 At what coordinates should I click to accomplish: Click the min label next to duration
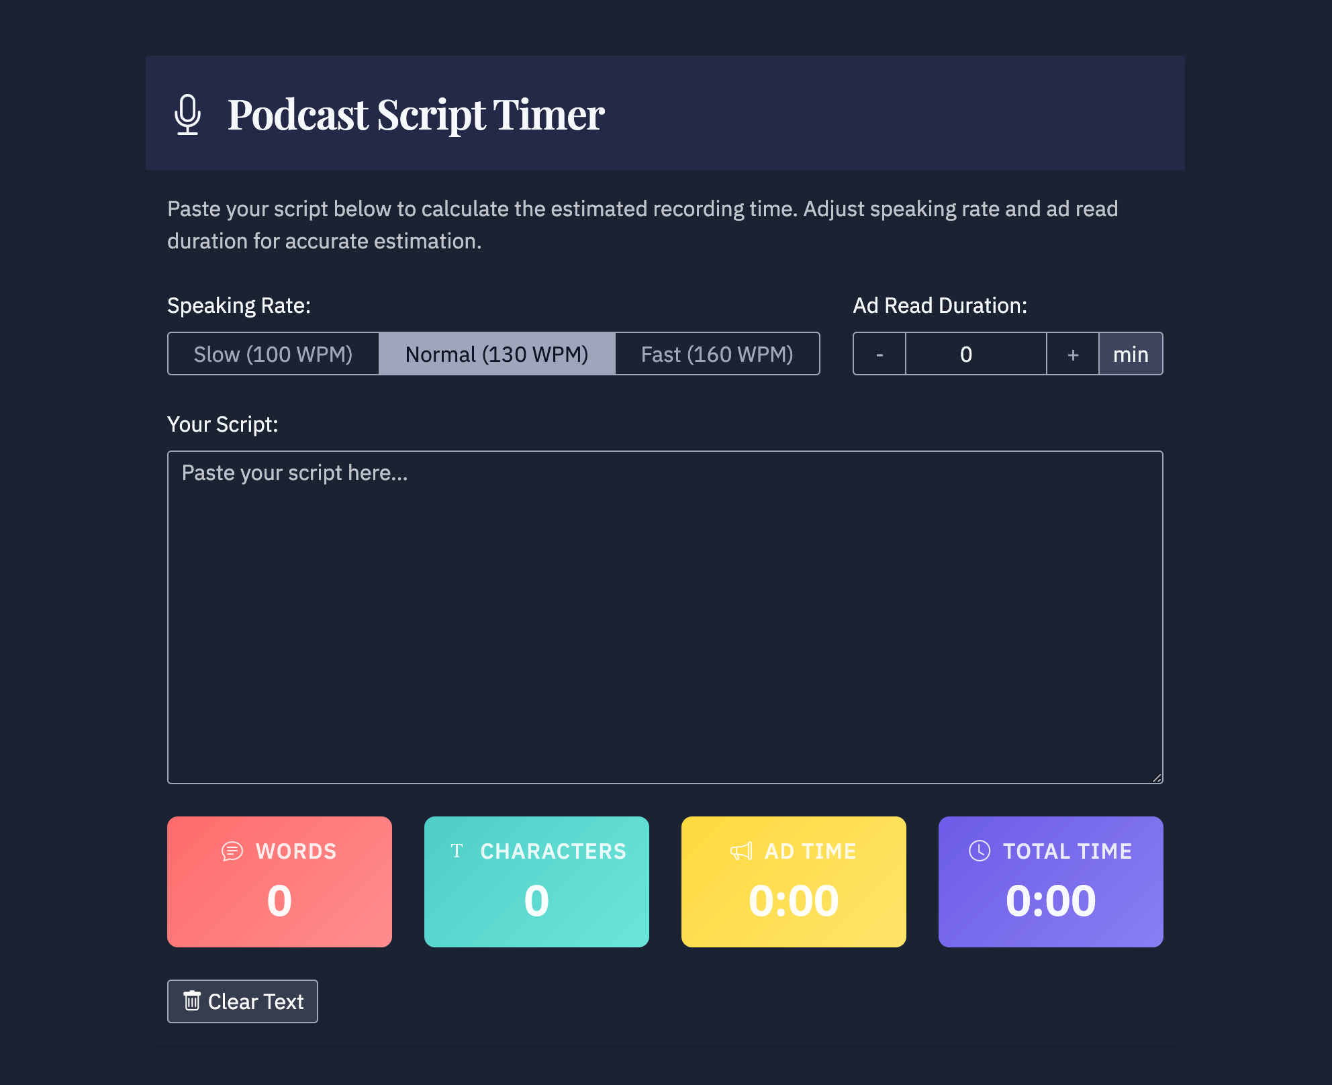tap(1132, 354)
